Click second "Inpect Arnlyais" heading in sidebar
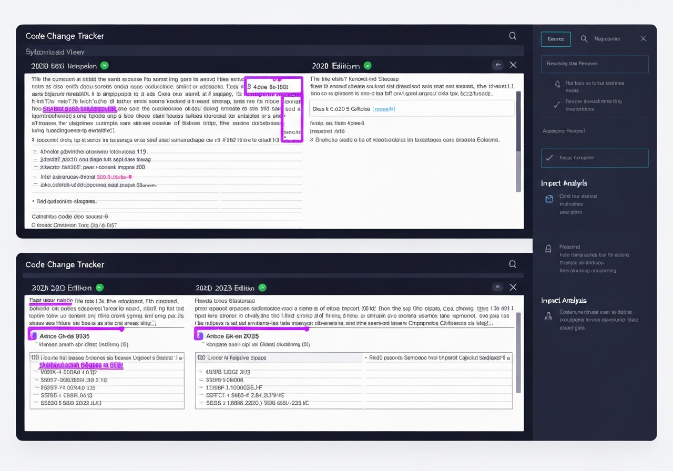The width and height of the screenshot is (673, 471). (564, 300)
